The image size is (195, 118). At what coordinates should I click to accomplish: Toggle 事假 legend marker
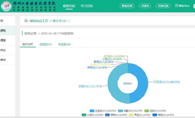[107, 115]
